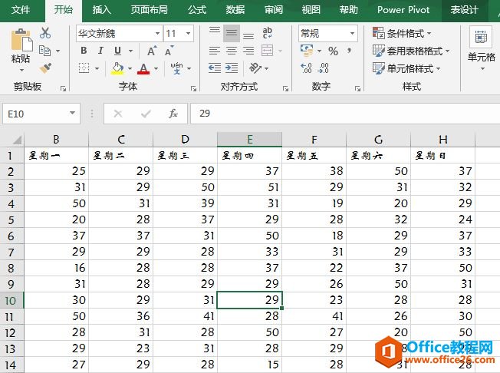Viewport: 500px width, 373px height.
Task: Decrease font size with small A
Action: point(169,51)
